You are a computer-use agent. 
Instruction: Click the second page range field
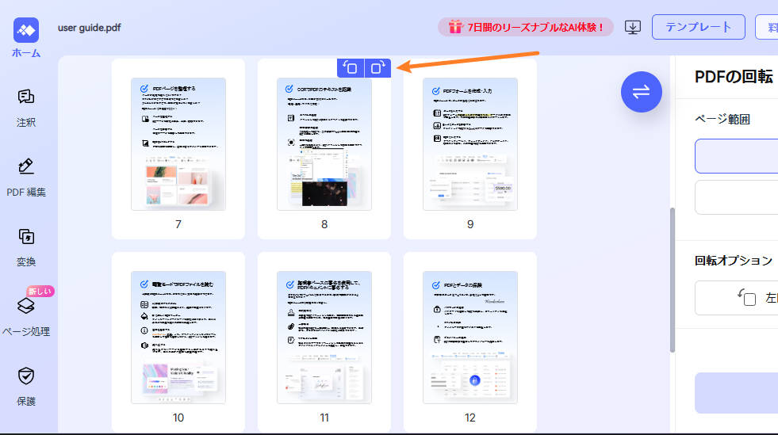point(736,197)
